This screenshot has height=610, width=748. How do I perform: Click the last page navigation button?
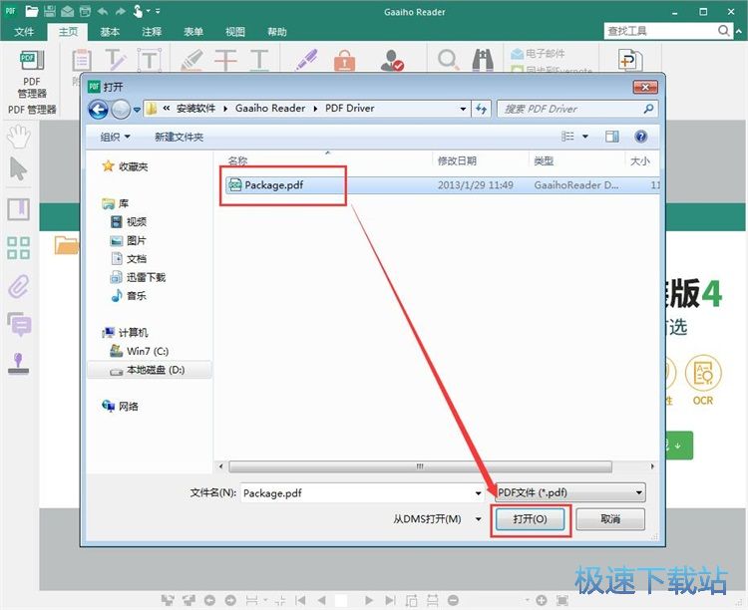pyautogui.click(x=390, y=600)
